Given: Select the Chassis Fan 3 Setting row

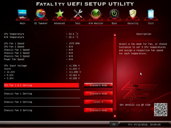Looking at the screenshot, I should (42, 110).
